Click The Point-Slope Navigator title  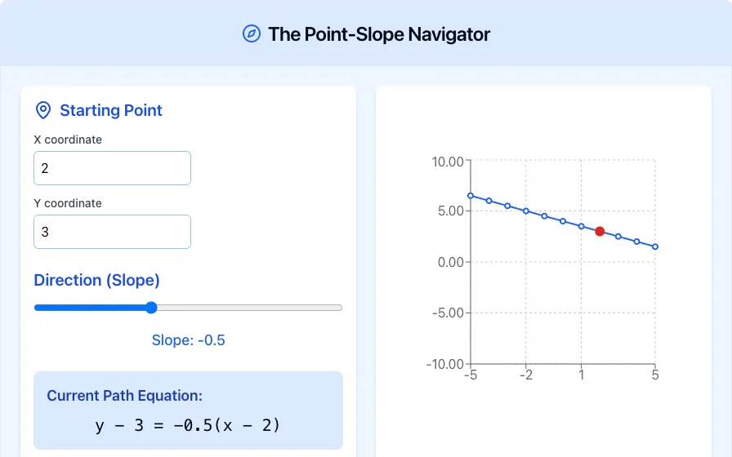pos(379,34)
